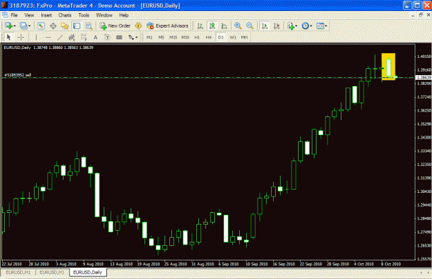Pick the horizontal line drawing tool
This screenshot has width=432, height=279.
tap(48, 37)
